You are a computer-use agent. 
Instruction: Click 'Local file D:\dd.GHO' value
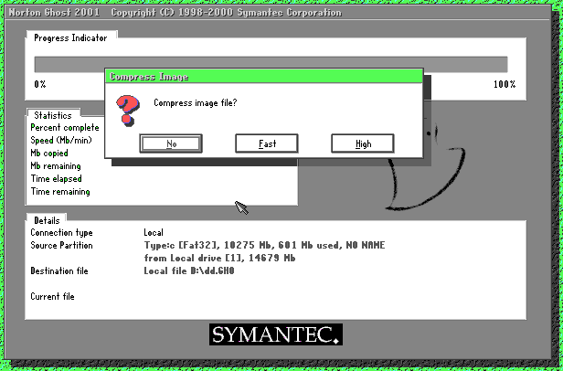[x=189, y=271]
